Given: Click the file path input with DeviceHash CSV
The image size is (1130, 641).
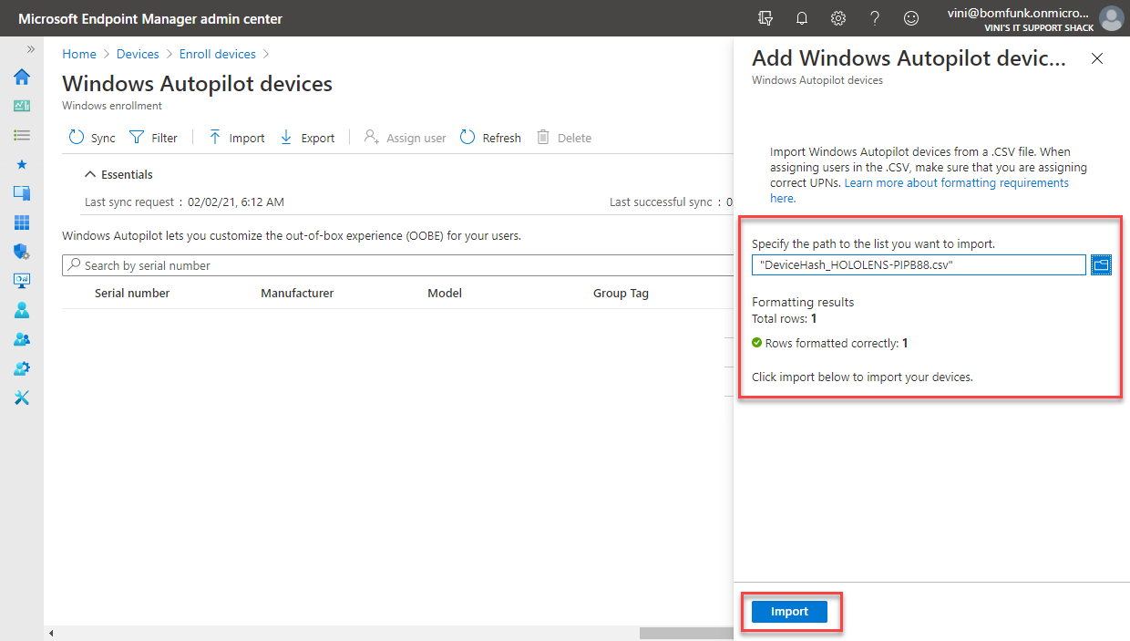Looking at the screenshot, I should (919, 264).
